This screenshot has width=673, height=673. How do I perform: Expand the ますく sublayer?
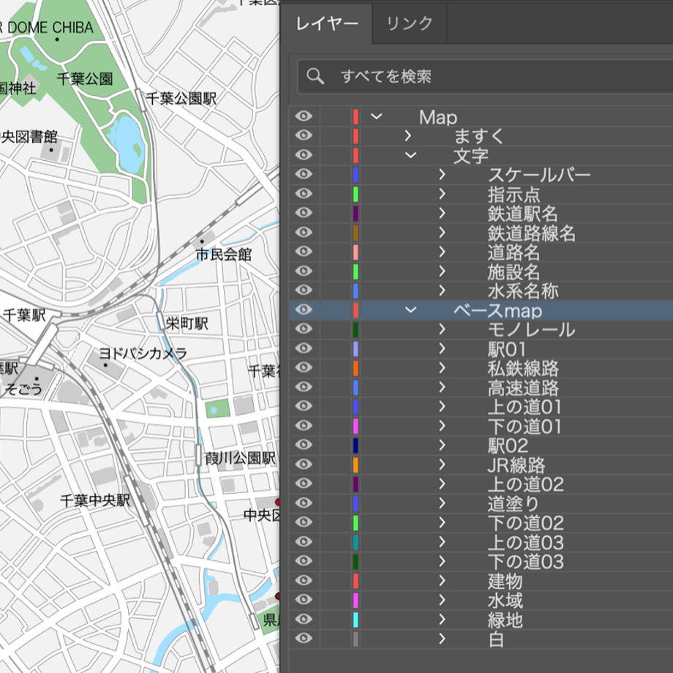coord(407,135)
